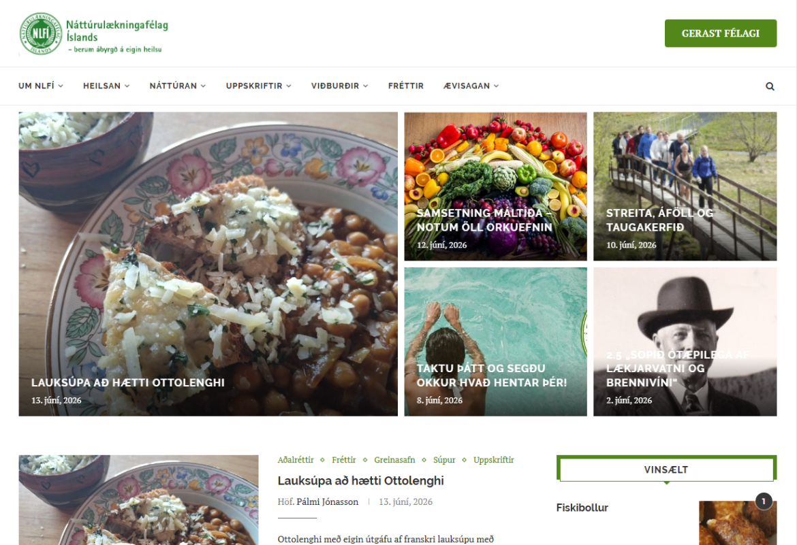Click author name Pálmi Jónasson
Screen dimensions: 797x545
328,502
